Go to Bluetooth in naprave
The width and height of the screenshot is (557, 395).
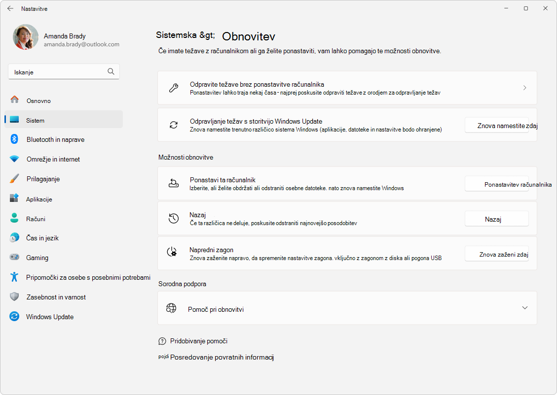pos(64,139)
